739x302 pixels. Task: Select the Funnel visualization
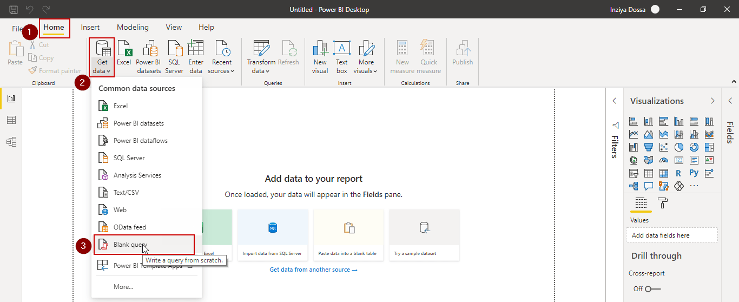(649, 147)
